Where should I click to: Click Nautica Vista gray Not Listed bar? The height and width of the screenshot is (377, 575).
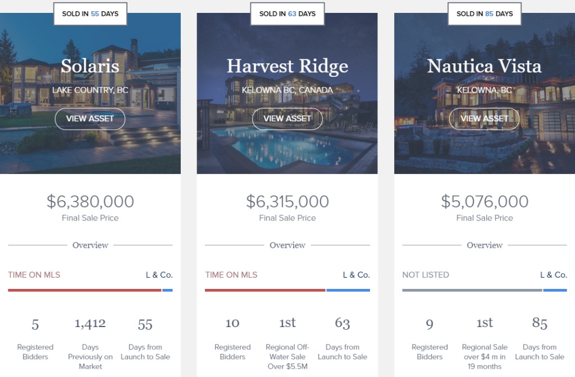(472, 290)
